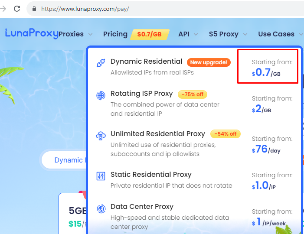Click the $2/GB starting price
Screen dimensions: 304x234
pos(262,109)
